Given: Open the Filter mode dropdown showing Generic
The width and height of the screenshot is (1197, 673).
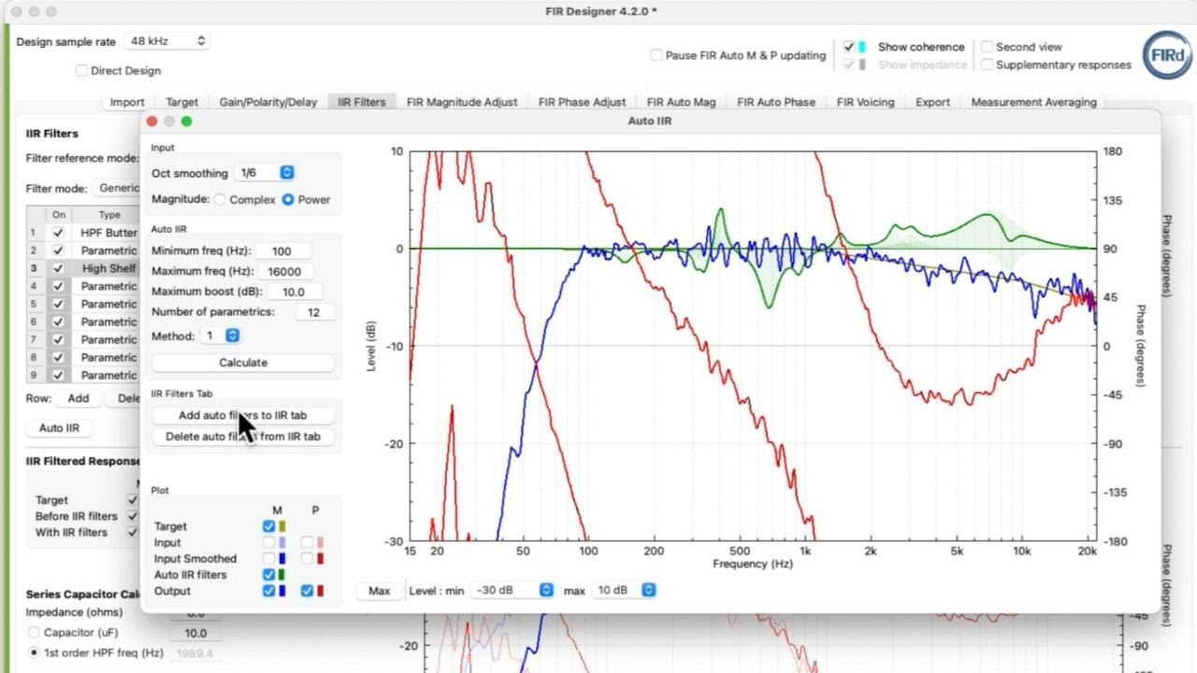Looking at the screenshot, I should pos(117,188).
